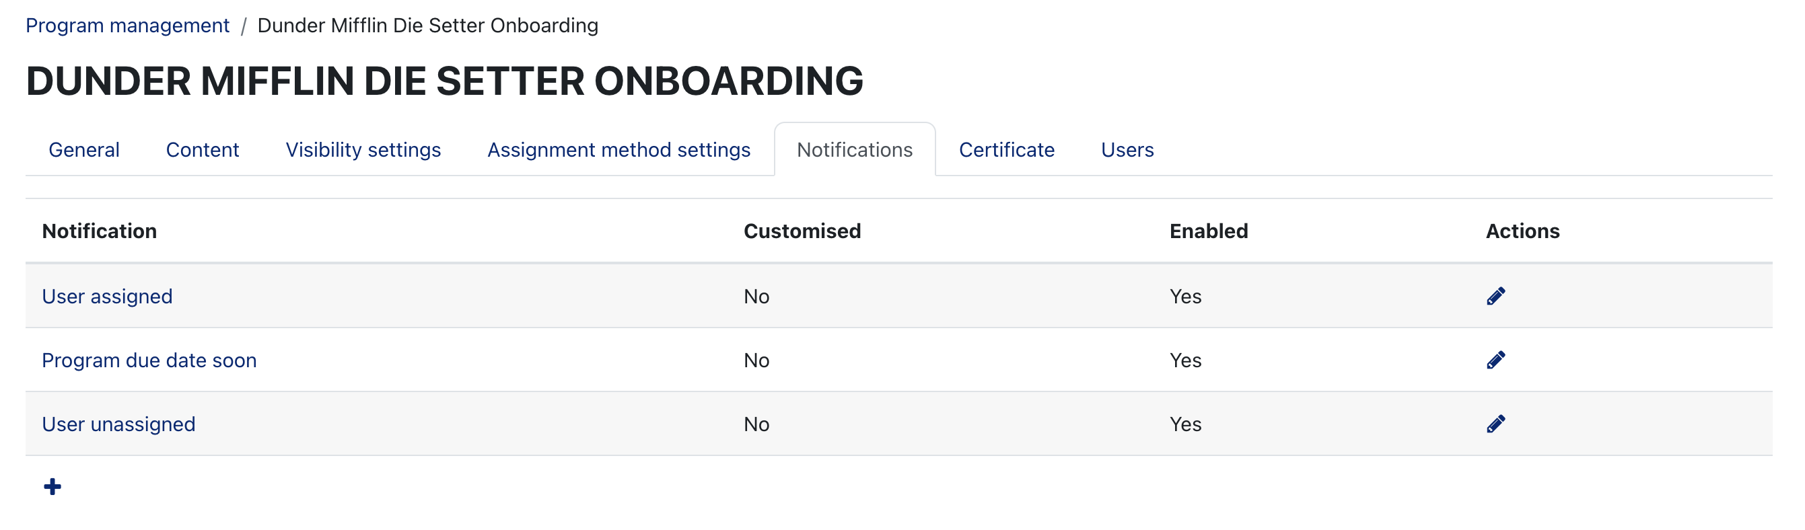The width and height of the screenshot is (1805, 530).
Task: Add a new notification with plus icon
Action: tap(52, 486)
